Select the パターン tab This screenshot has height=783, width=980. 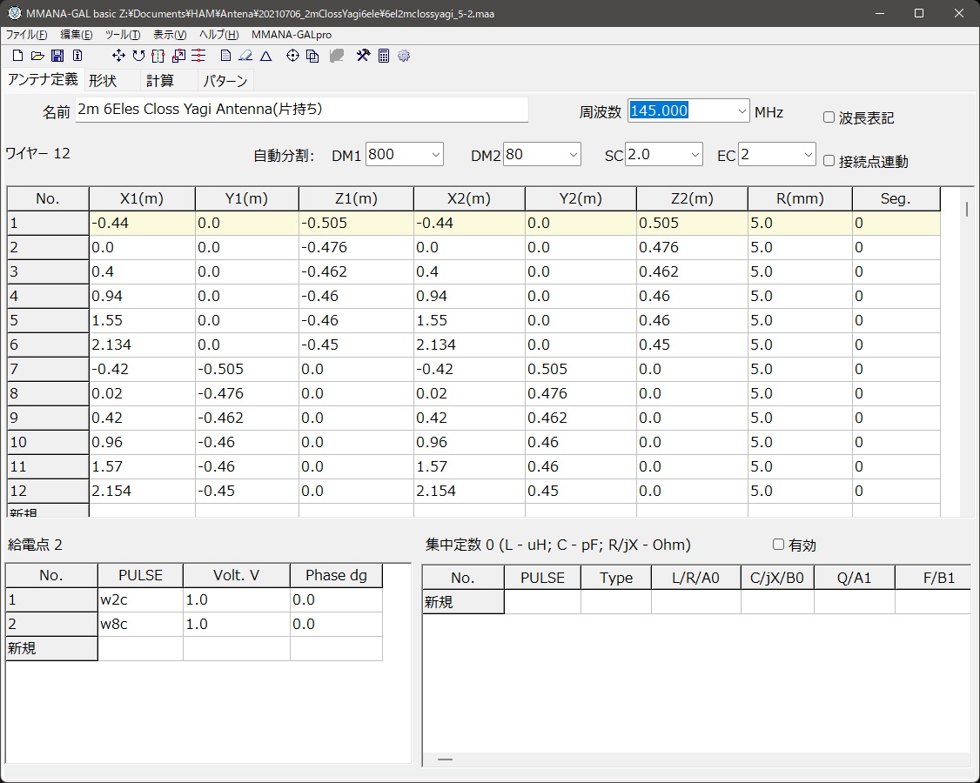tap(225, 81)
